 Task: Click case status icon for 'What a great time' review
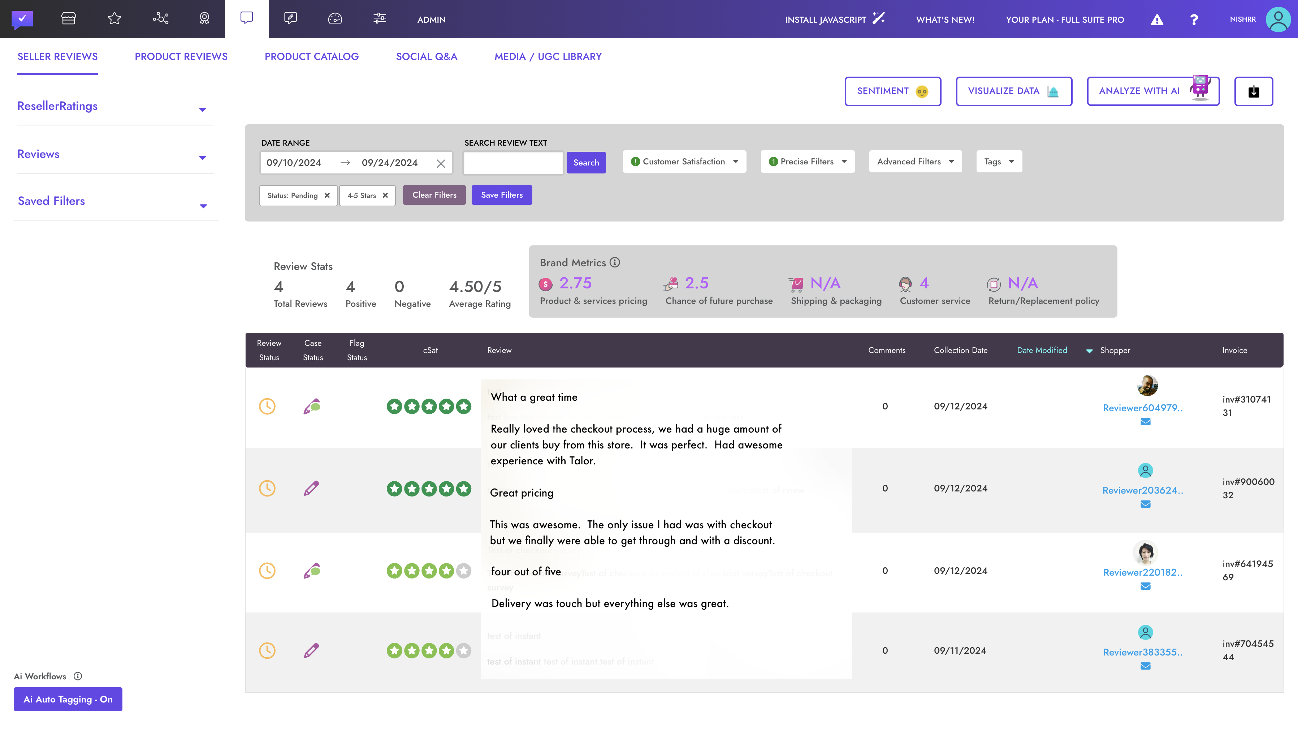pos(312,407)
